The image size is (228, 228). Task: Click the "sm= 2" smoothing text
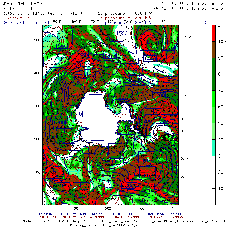pyautogui.click(x=201, y=23)
